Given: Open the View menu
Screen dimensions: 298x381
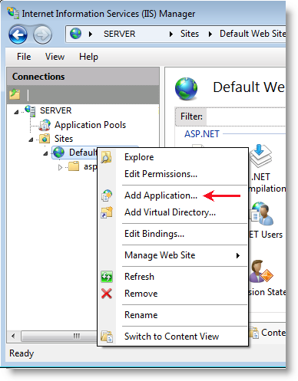Looking at the screenshot, I should click(x=55, y=57).
